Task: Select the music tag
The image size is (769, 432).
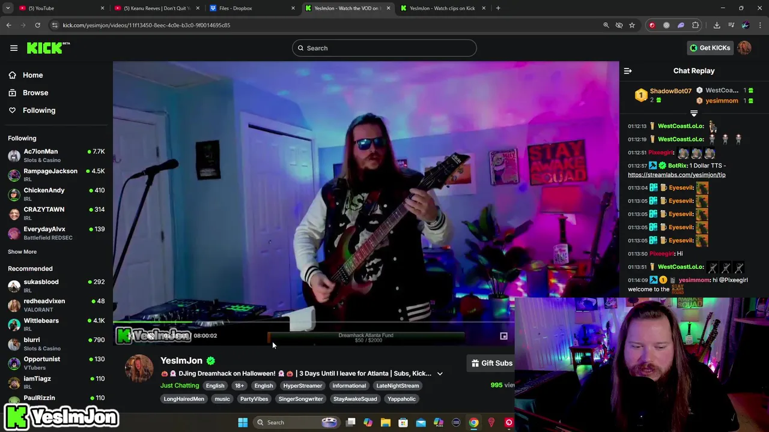Action: [x=222, y=399]
